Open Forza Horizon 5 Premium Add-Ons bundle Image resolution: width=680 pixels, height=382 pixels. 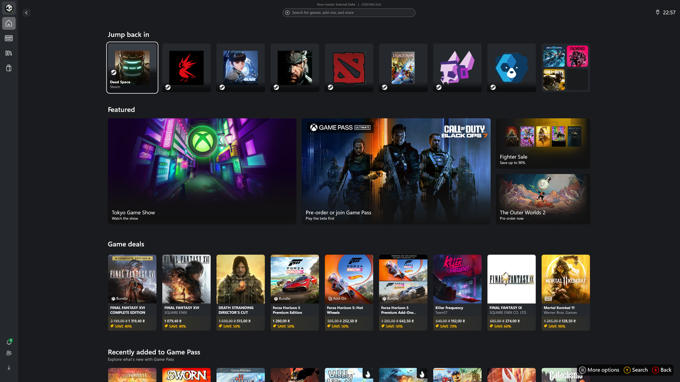403,292
